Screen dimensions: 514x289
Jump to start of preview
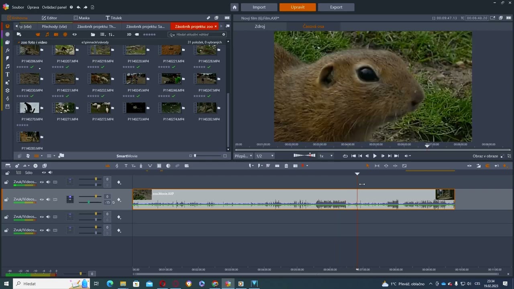point(353,156)
